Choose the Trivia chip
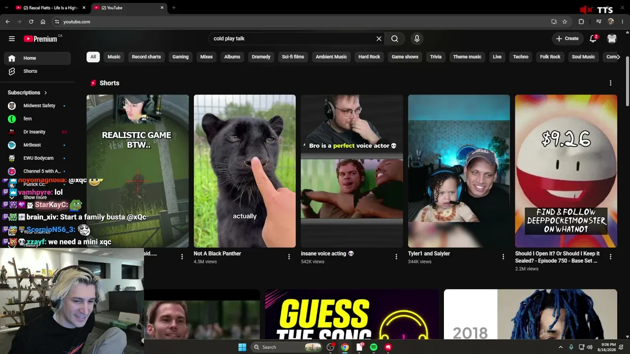 [436, 57]
